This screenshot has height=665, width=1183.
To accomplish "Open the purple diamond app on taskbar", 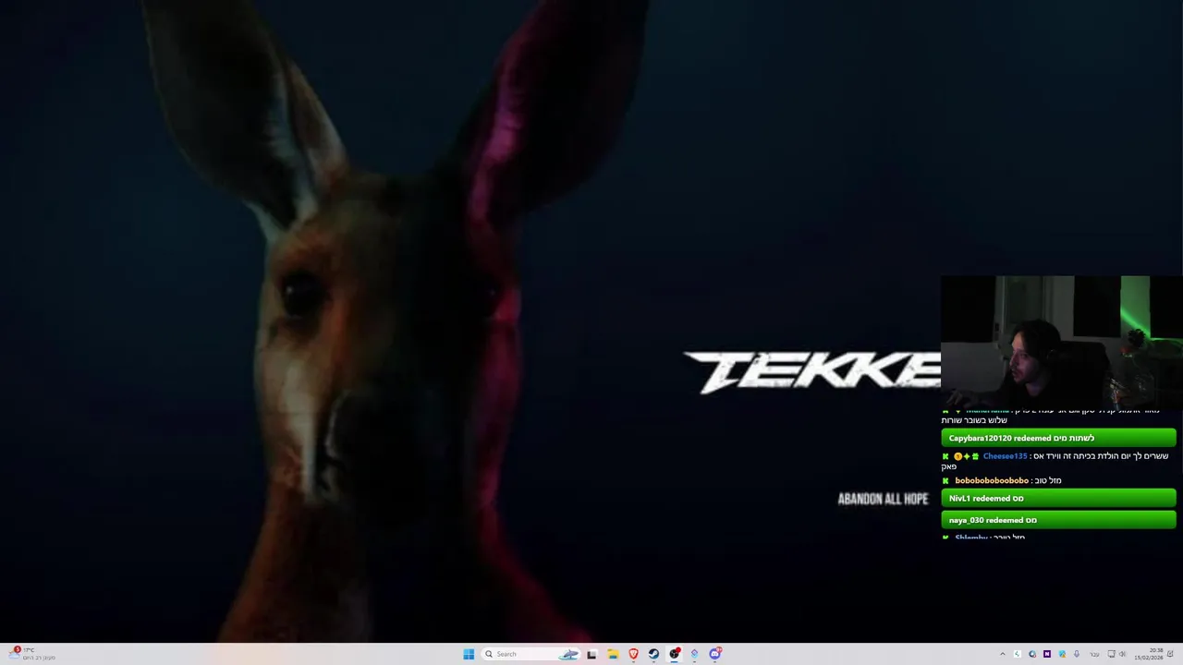I will coord(694,654).
